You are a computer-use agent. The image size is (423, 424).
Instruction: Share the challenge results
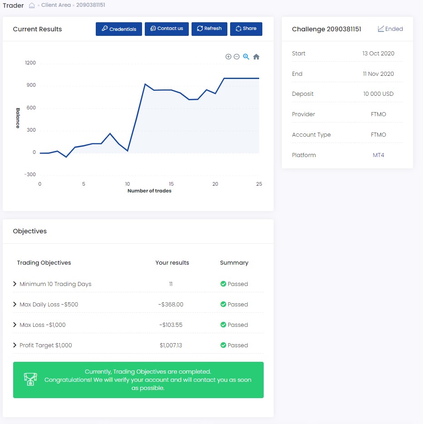[246, 29]
